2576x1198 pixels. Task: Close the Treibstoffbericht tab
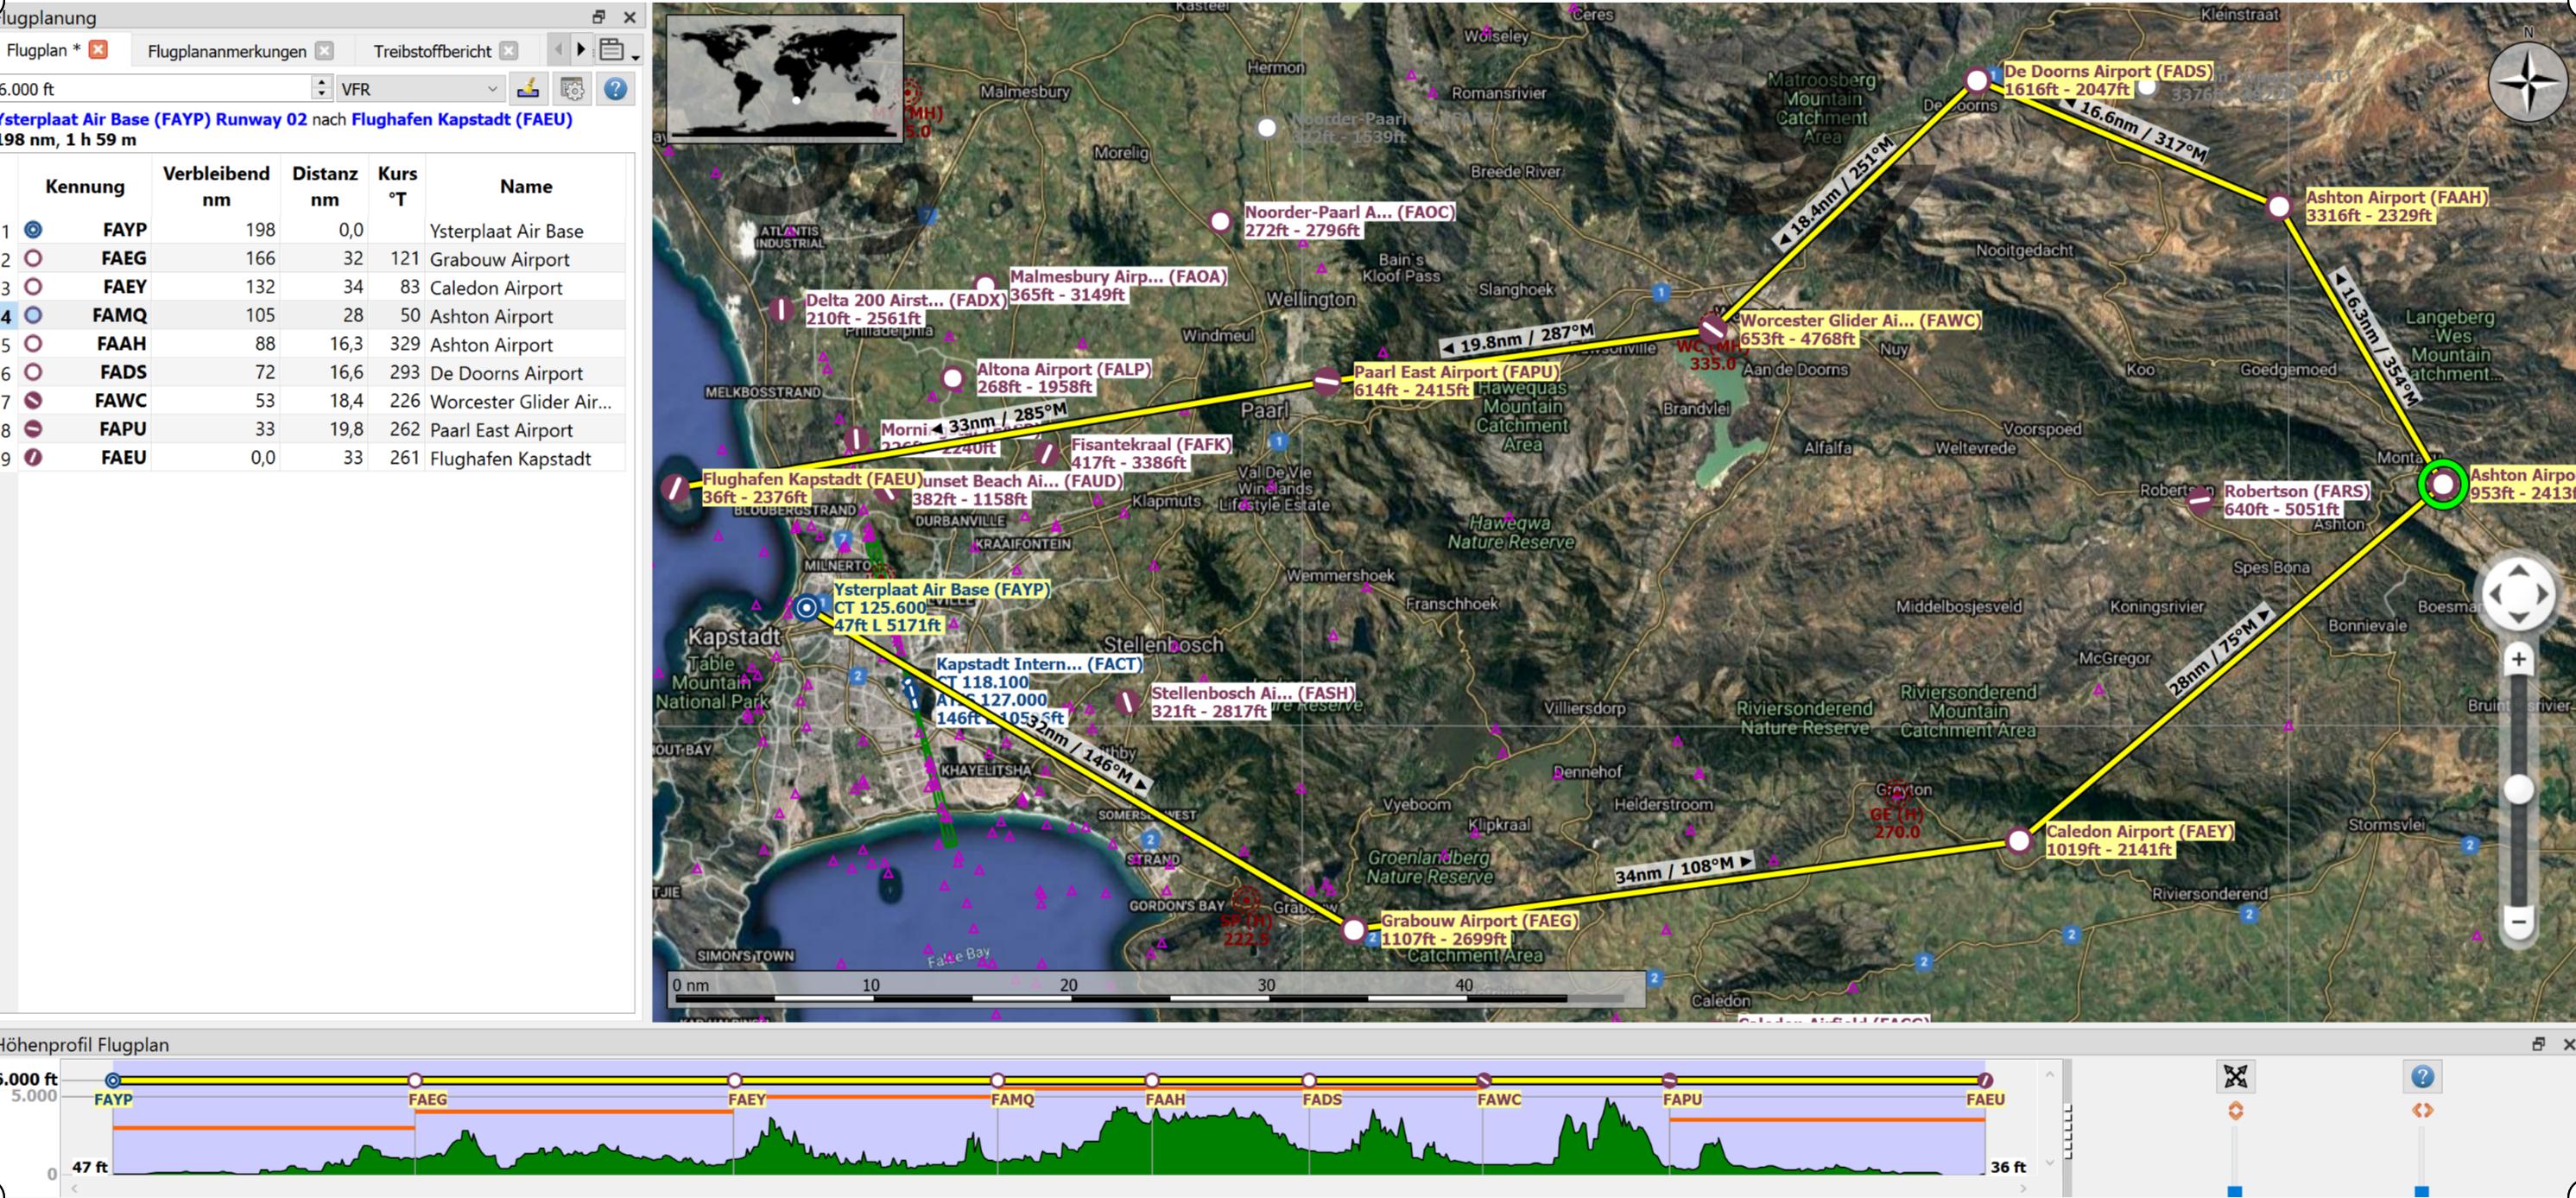pyautogui.click(x=509, y=50)
